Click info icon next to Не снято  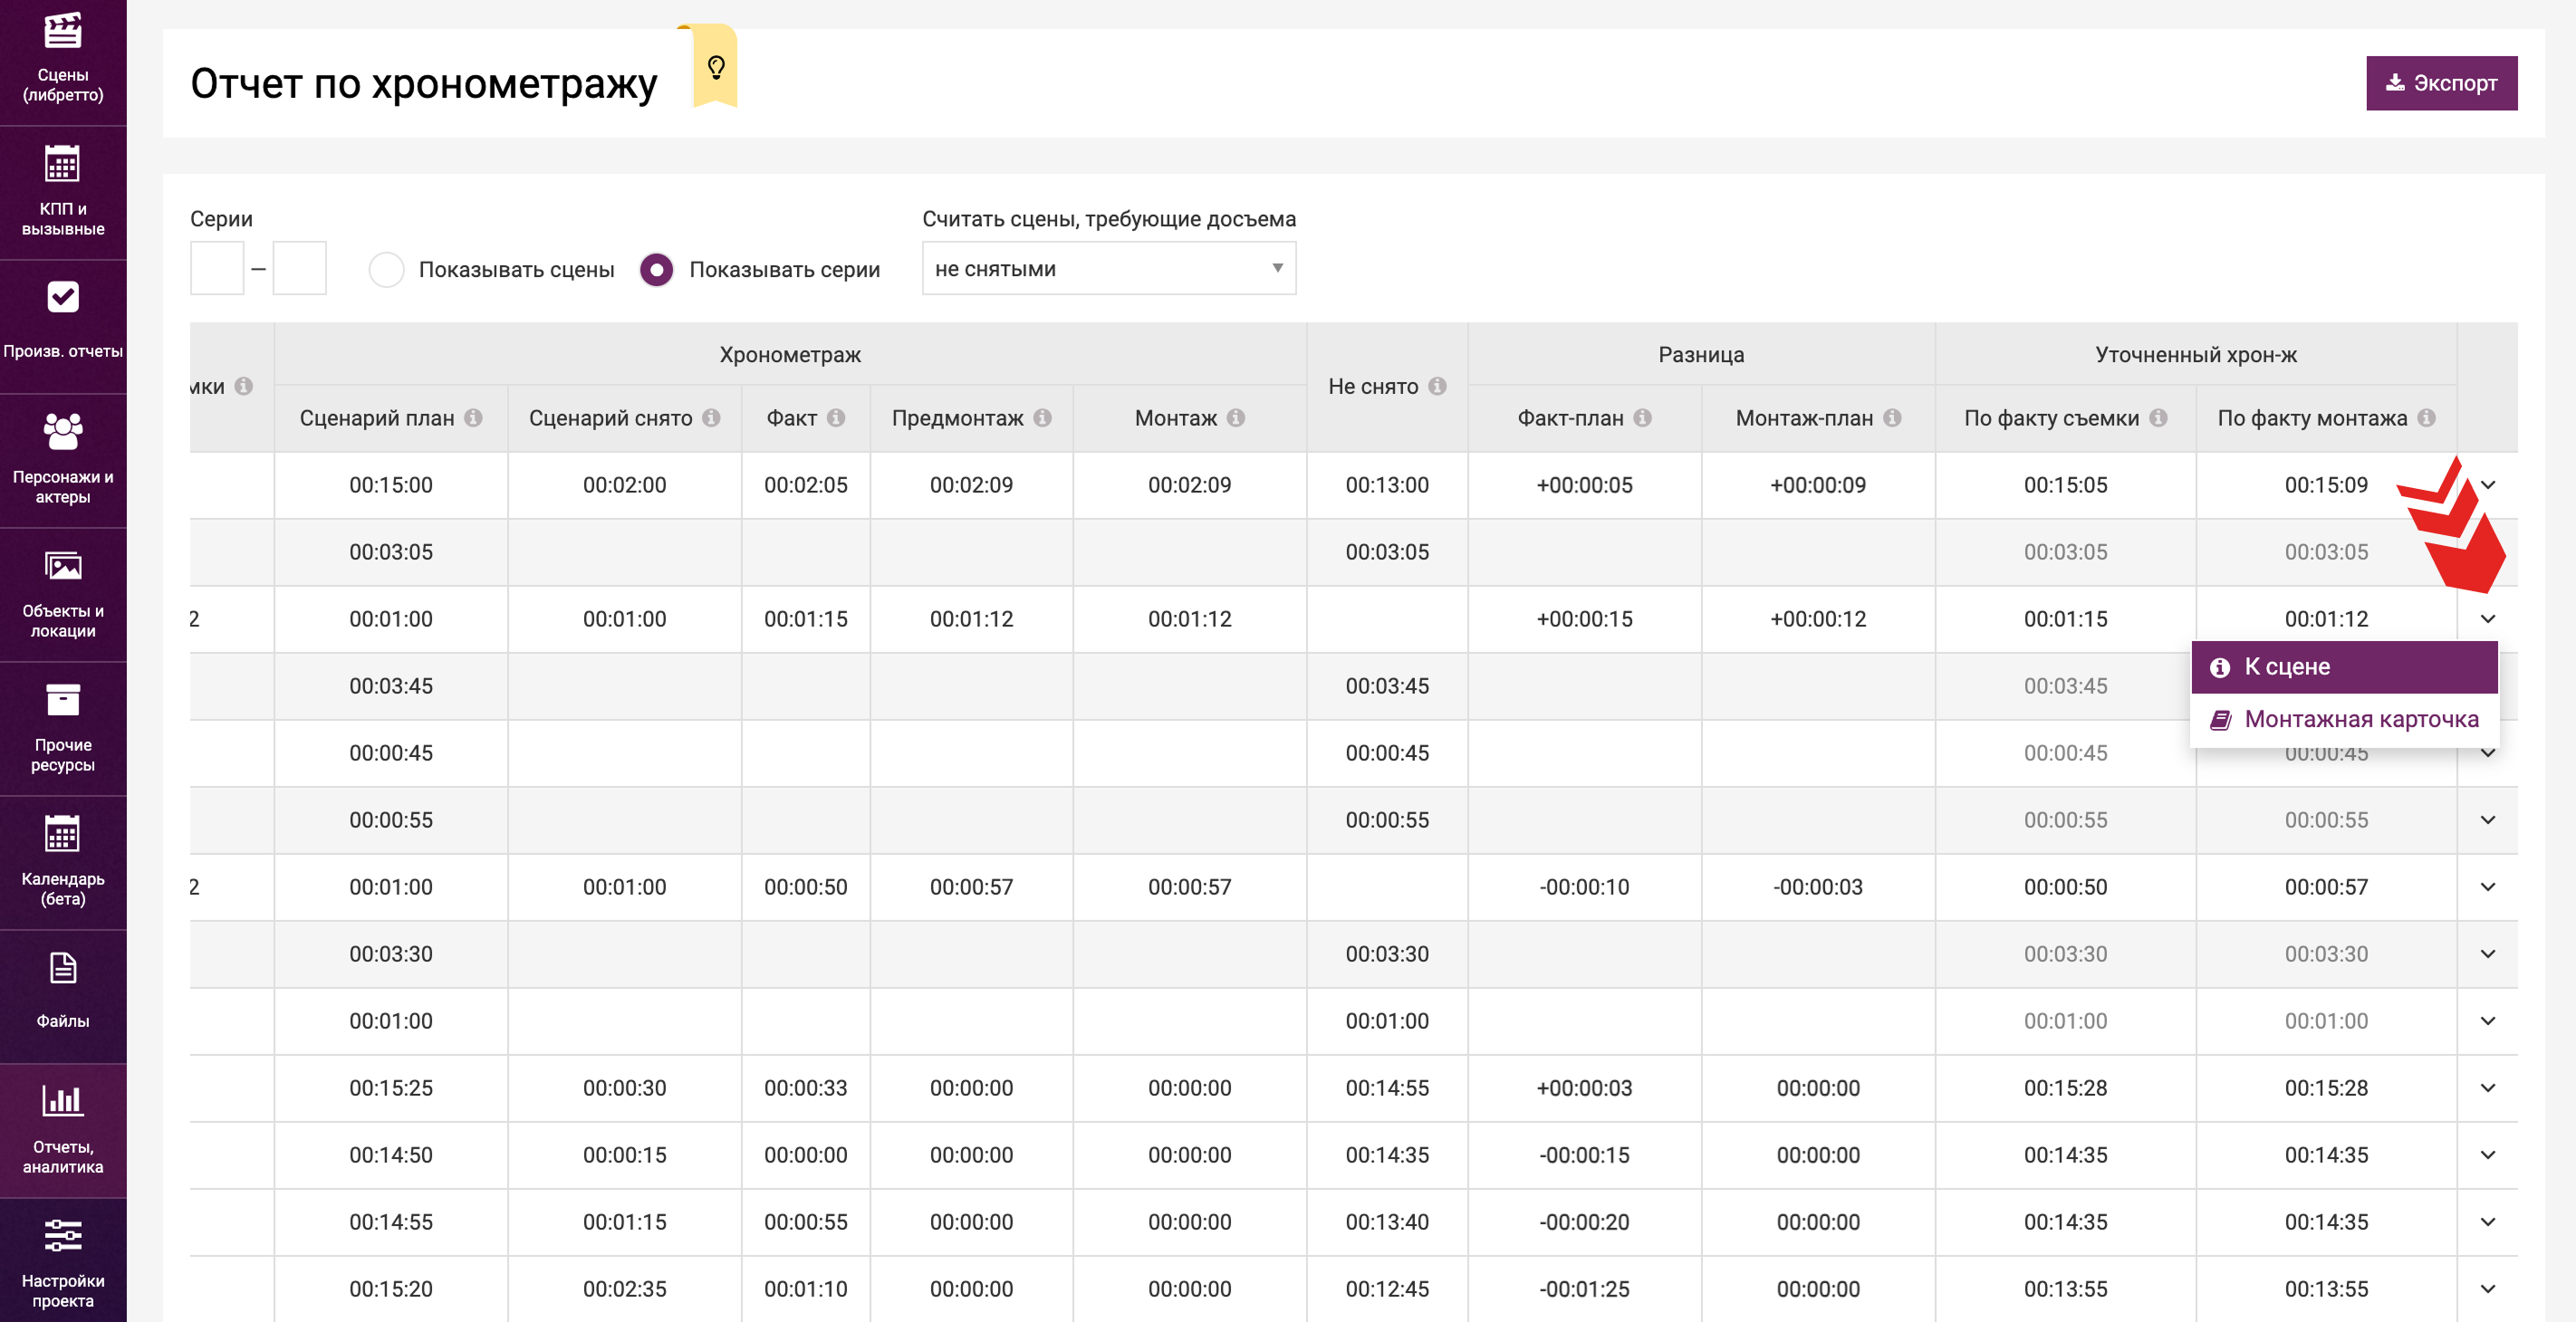(1437, 386)
